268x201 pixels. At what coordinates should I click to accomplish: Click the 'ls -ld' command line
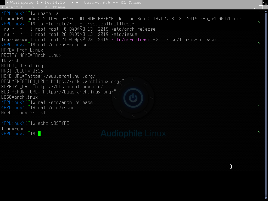pyautogui.click(x=86, y=24)
